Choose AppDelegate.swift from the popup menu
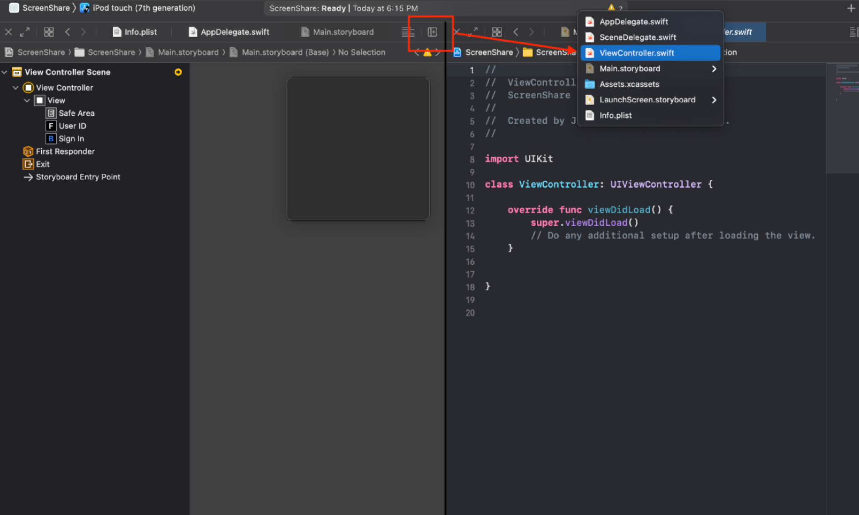 [x=650, y=21]
